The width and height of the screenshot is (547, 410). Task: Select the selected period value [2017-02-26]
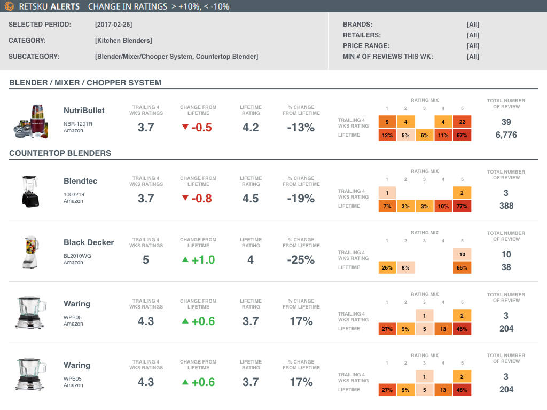click(113, 25)
